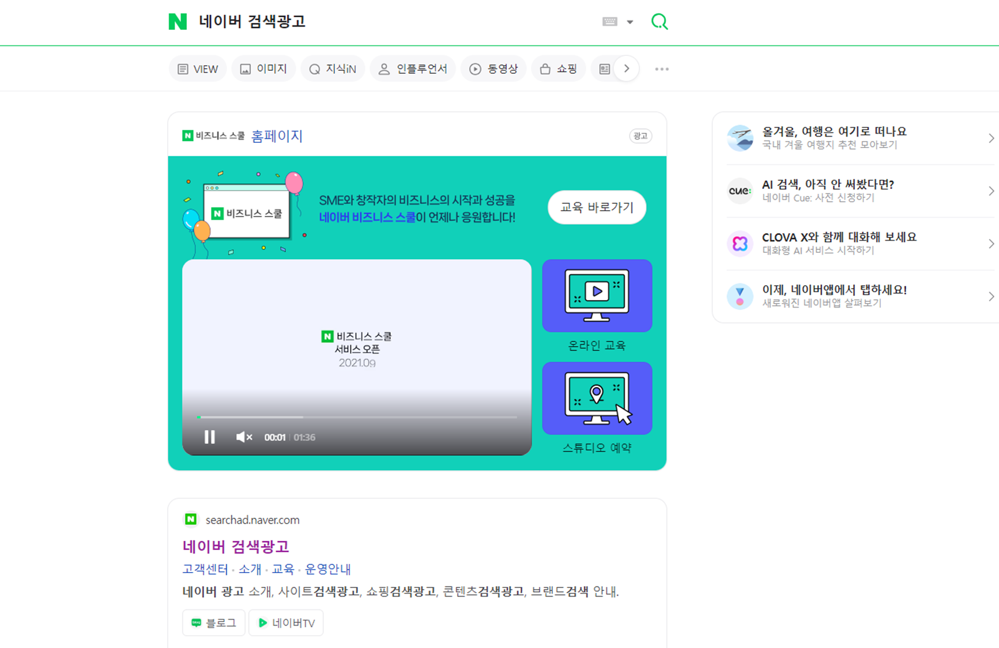This screenshot has width=999, height=648.
Task: Switch to the 인플루언서 tab
Action: [413, 69]
